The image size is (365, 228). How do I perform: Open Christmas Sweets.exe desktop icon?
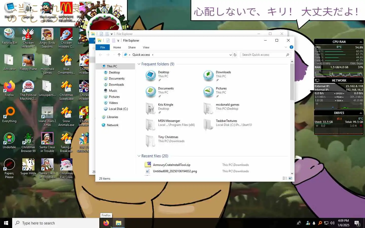tap(66, 90)
